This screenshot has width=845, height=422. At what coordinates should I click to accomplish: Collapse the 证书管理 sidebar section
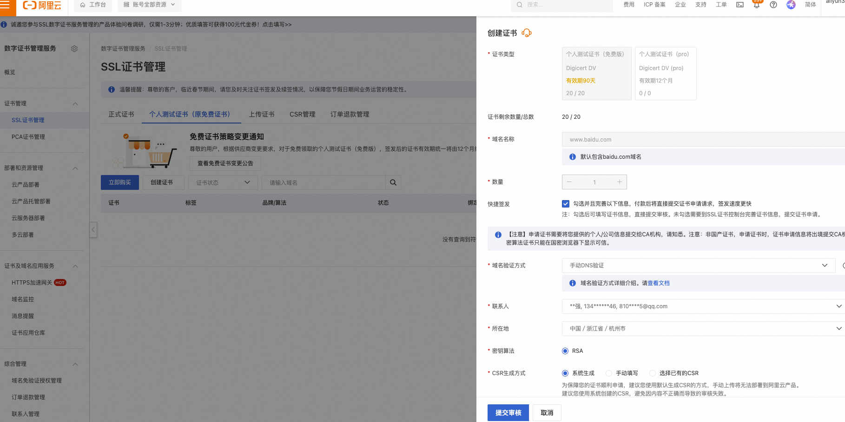click(x=75, y=104)
